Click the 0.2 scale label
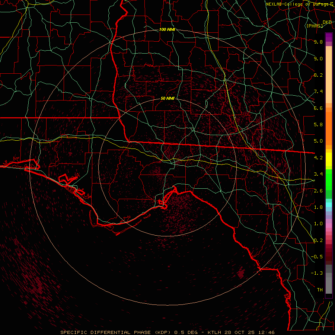The image size is (335, 335). (318, 240)
